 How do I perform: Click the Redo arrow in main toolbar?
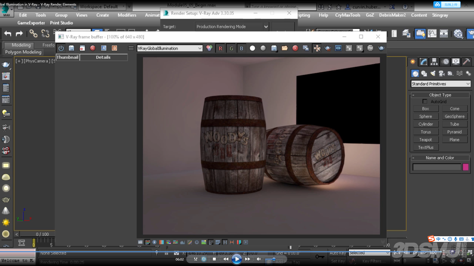[x=19, y=33]
